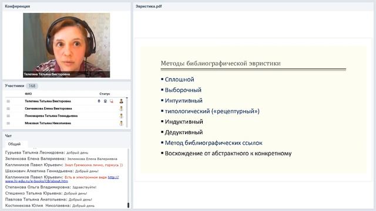Screen dimensions: 376x211
Task: Click chat message from Зеленкова Елена Валериевна
Action: (61, 159)
